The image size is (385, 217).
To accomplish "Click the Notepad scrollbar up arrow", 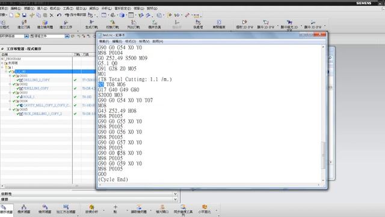I will pyautogui.click(x=323, y=47).
